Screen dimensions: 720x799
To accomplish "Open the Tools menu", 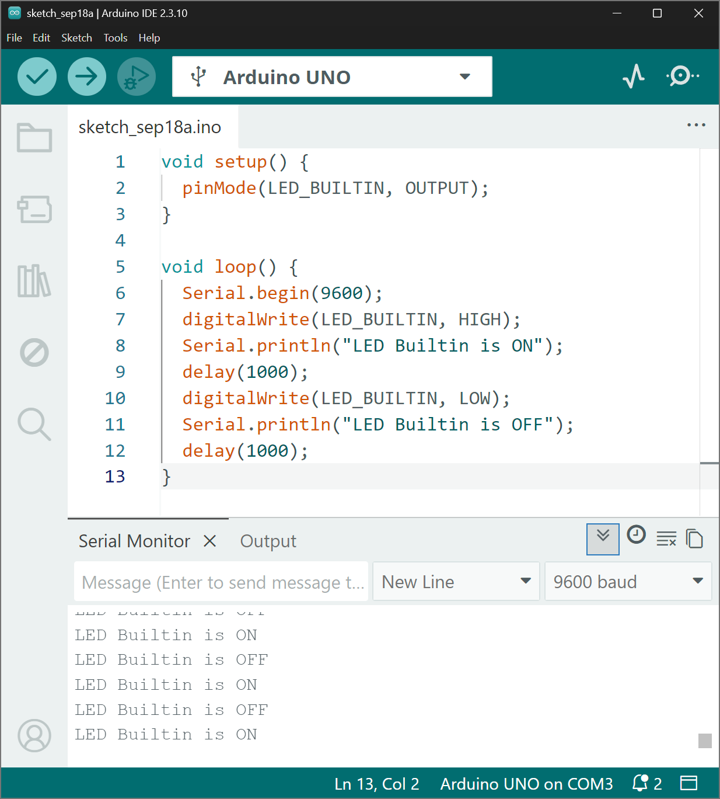I will click(x=116, y=38).
